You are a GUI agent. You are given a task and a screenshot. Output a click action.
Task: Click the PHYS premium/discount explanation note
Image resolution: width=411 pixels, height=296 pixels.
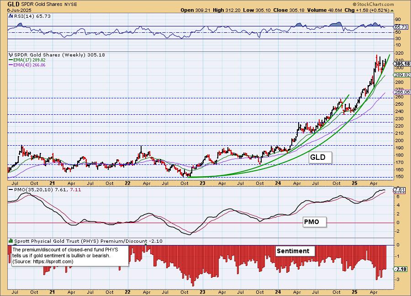point(70,256)
